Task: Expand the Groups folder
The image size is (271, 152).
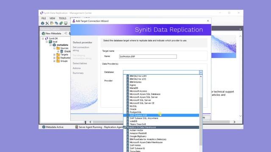Action: coord(54,61)
